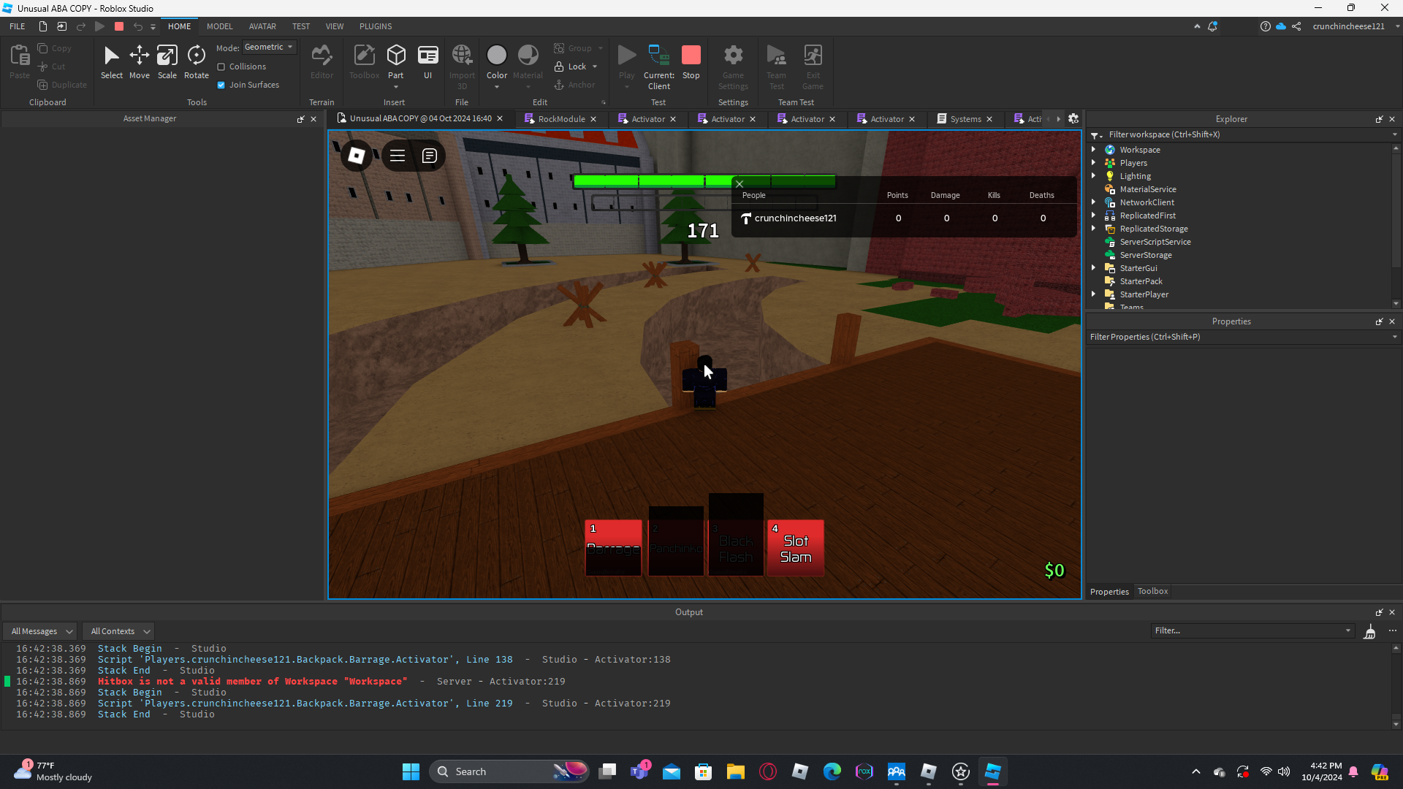Expand the ReplicatedStorage node
Screen dimensions: 1403x789
(1094, 229)
